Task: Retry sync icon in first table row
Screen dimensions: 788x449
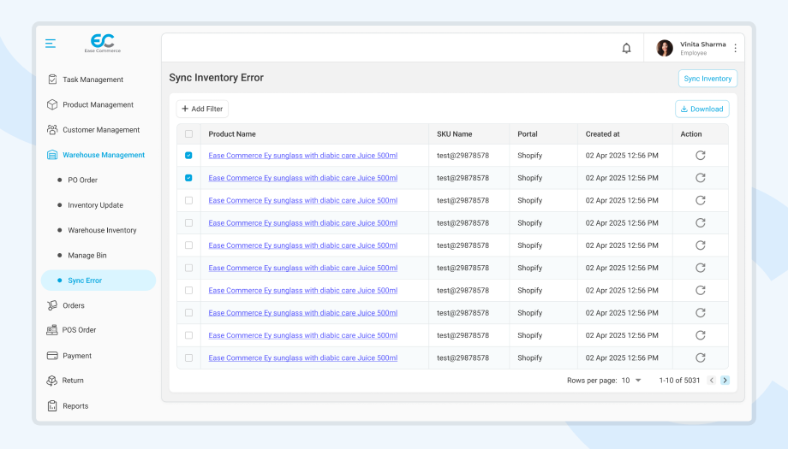Action: pos(701,156)
